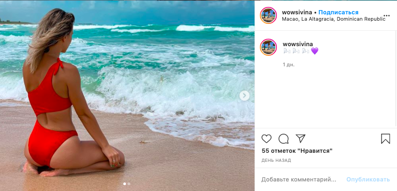Go to next photo with carousel arrow
Image resolution: width=397 pixels, height=191 pixels.
pos(244,95)
